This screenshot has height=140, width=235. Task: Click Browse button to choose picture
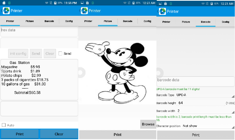(x=148, y=124)
